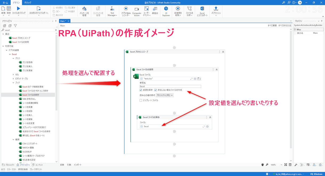Clear the excel search text

tap(56, 30)
